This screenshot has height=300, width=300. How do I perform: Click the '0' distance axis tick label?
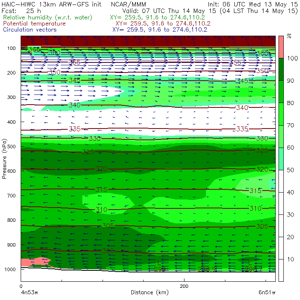21,286
